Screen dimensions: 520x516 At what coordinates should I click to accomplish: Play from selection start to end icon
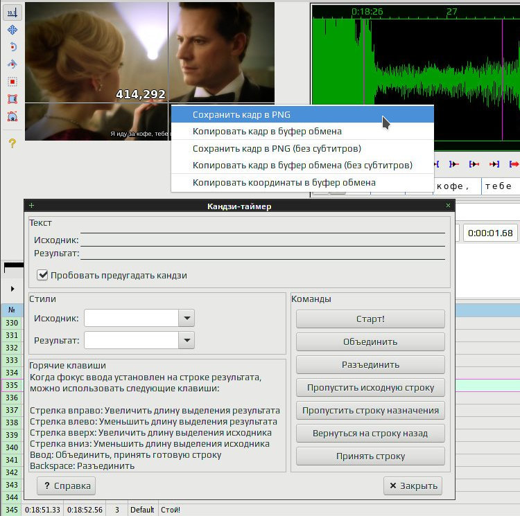(x=514, y=164)
